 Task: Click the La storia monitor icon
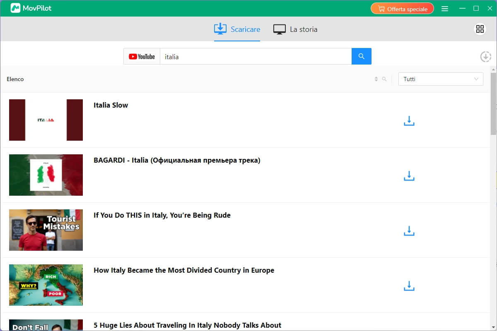[280, 29]
